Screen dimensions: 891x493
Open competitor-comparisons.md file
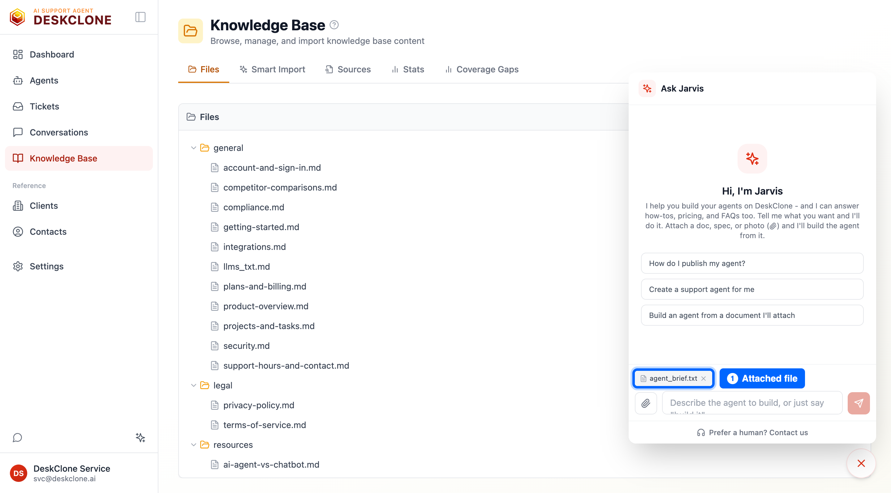[x=280, y=187]
